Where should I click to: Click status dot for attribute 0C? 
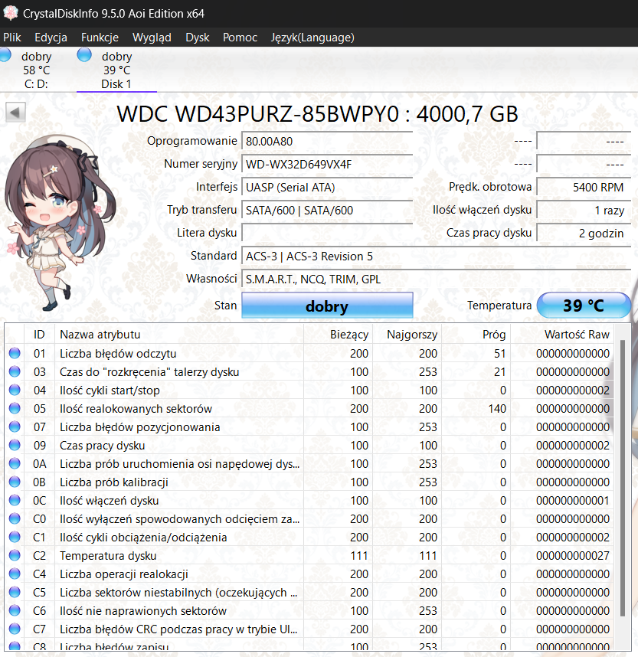pyautogui.click(x=15, y=500)
